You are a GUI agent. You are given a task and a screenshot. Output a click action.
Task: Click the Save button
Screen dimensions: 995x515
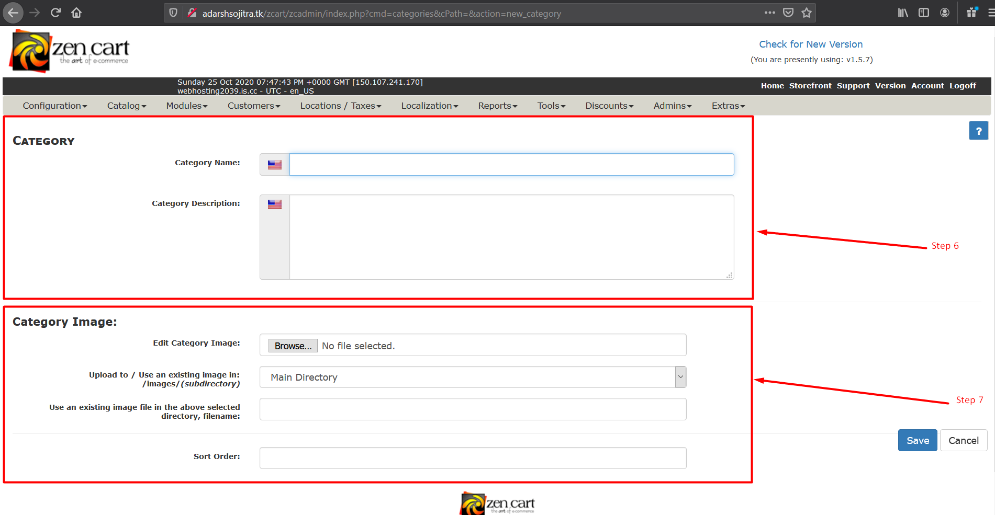(x=918, y=440)
